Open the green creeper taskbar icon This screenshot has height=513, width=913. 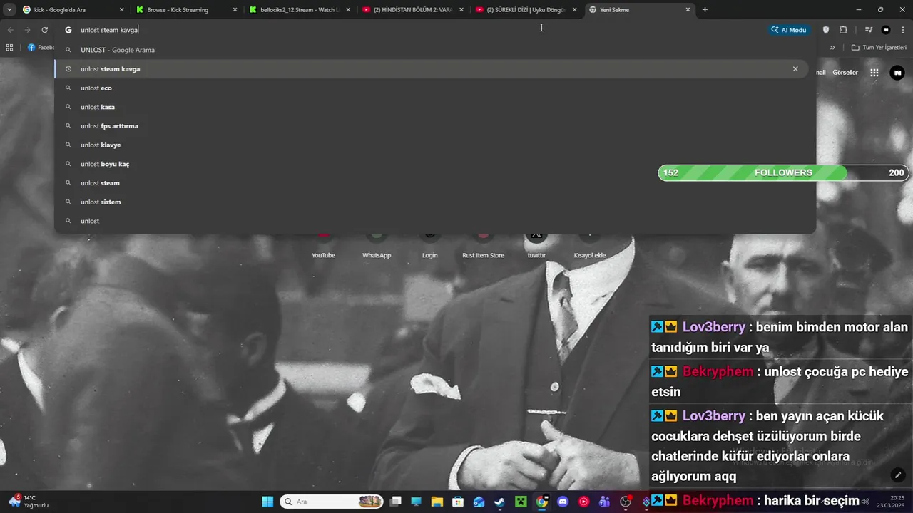521,502
